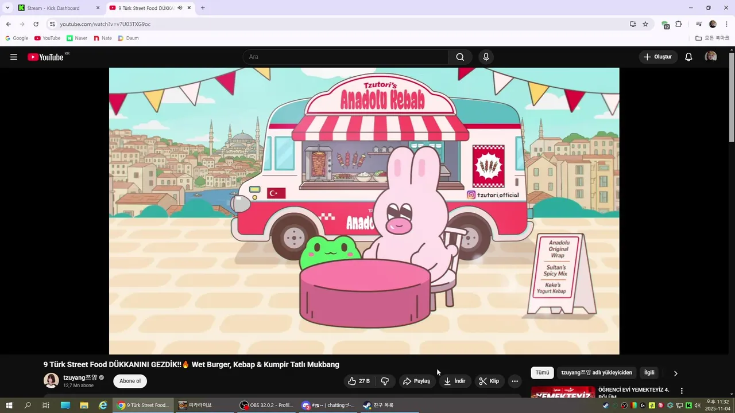The width and height of the screenshot is (735, 413).
Task: Open File Explorer from the taskbar
Action: pyautogui.click(x=84, y=405)
